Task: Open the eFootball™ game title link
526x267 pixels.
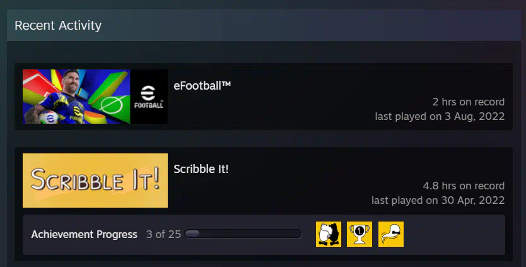Action: (x=202, y=86)
